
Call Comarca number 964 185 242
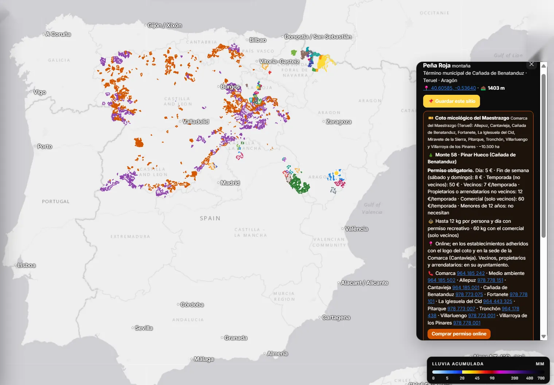pos(471,273)
